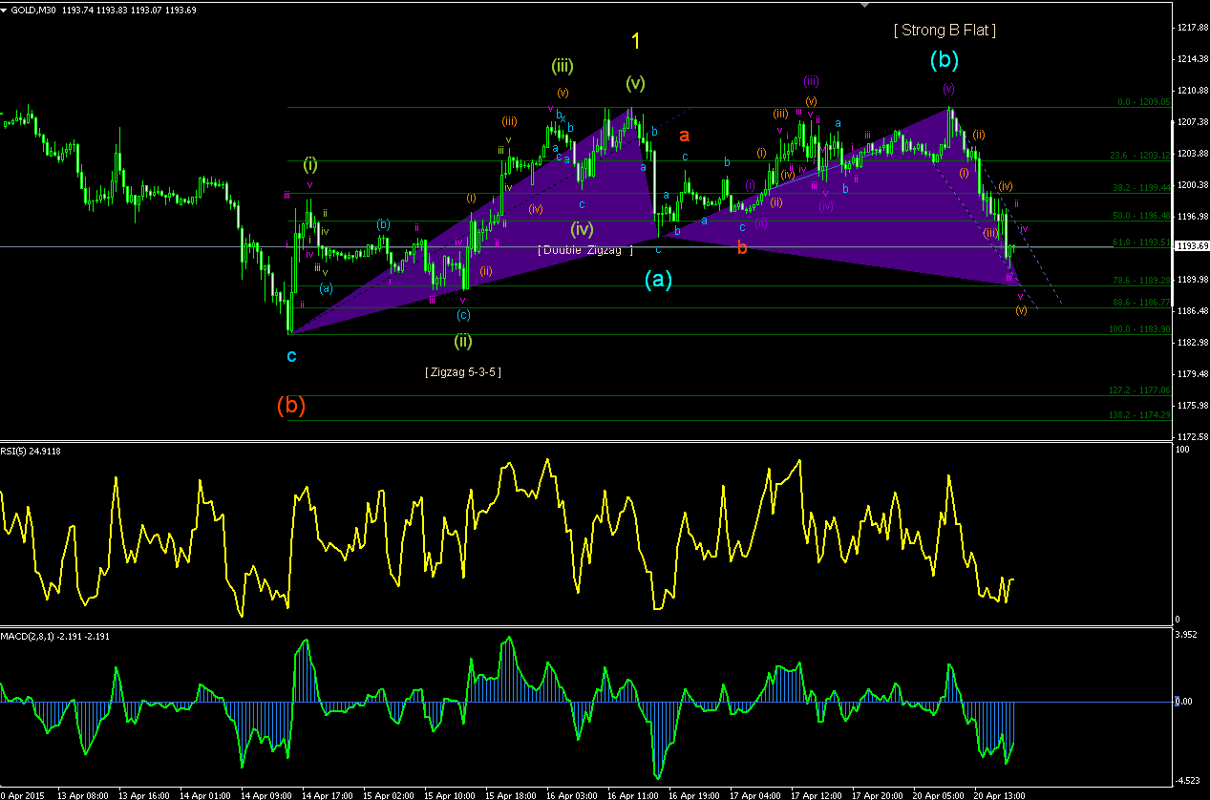1210x800 pixels.
Task: Click the red (b) label at bottom
Action: point(291,405)
